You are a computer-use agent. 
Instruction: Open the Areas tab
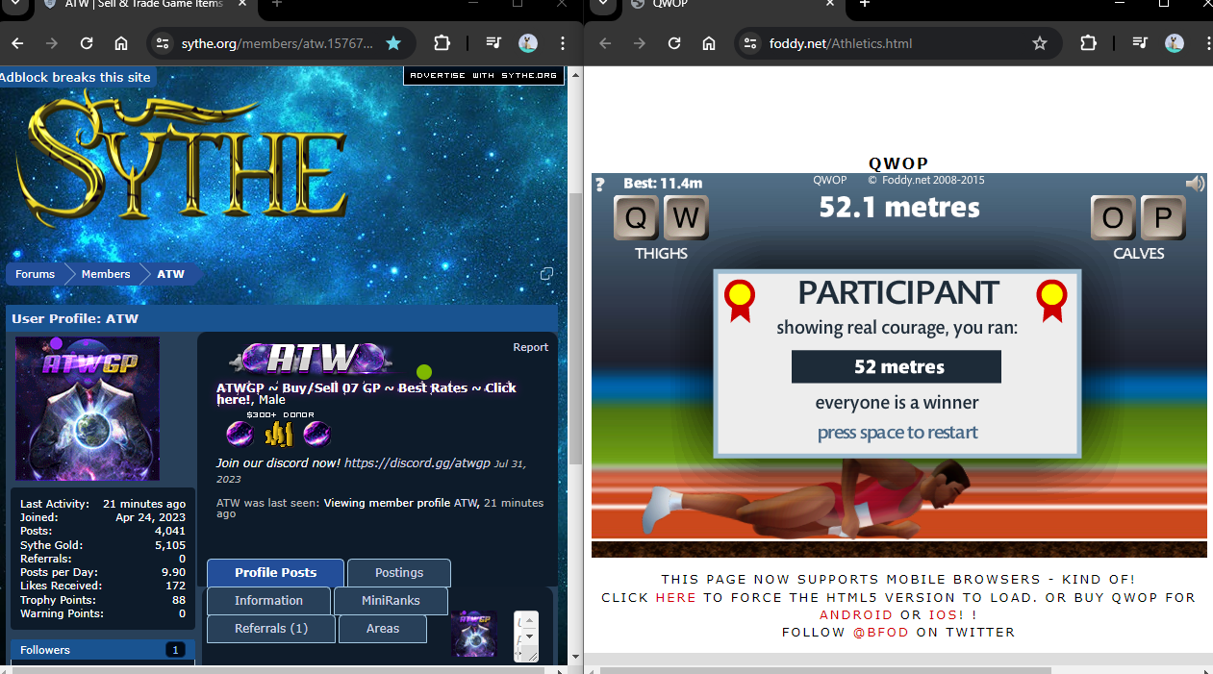coord(383,629)
